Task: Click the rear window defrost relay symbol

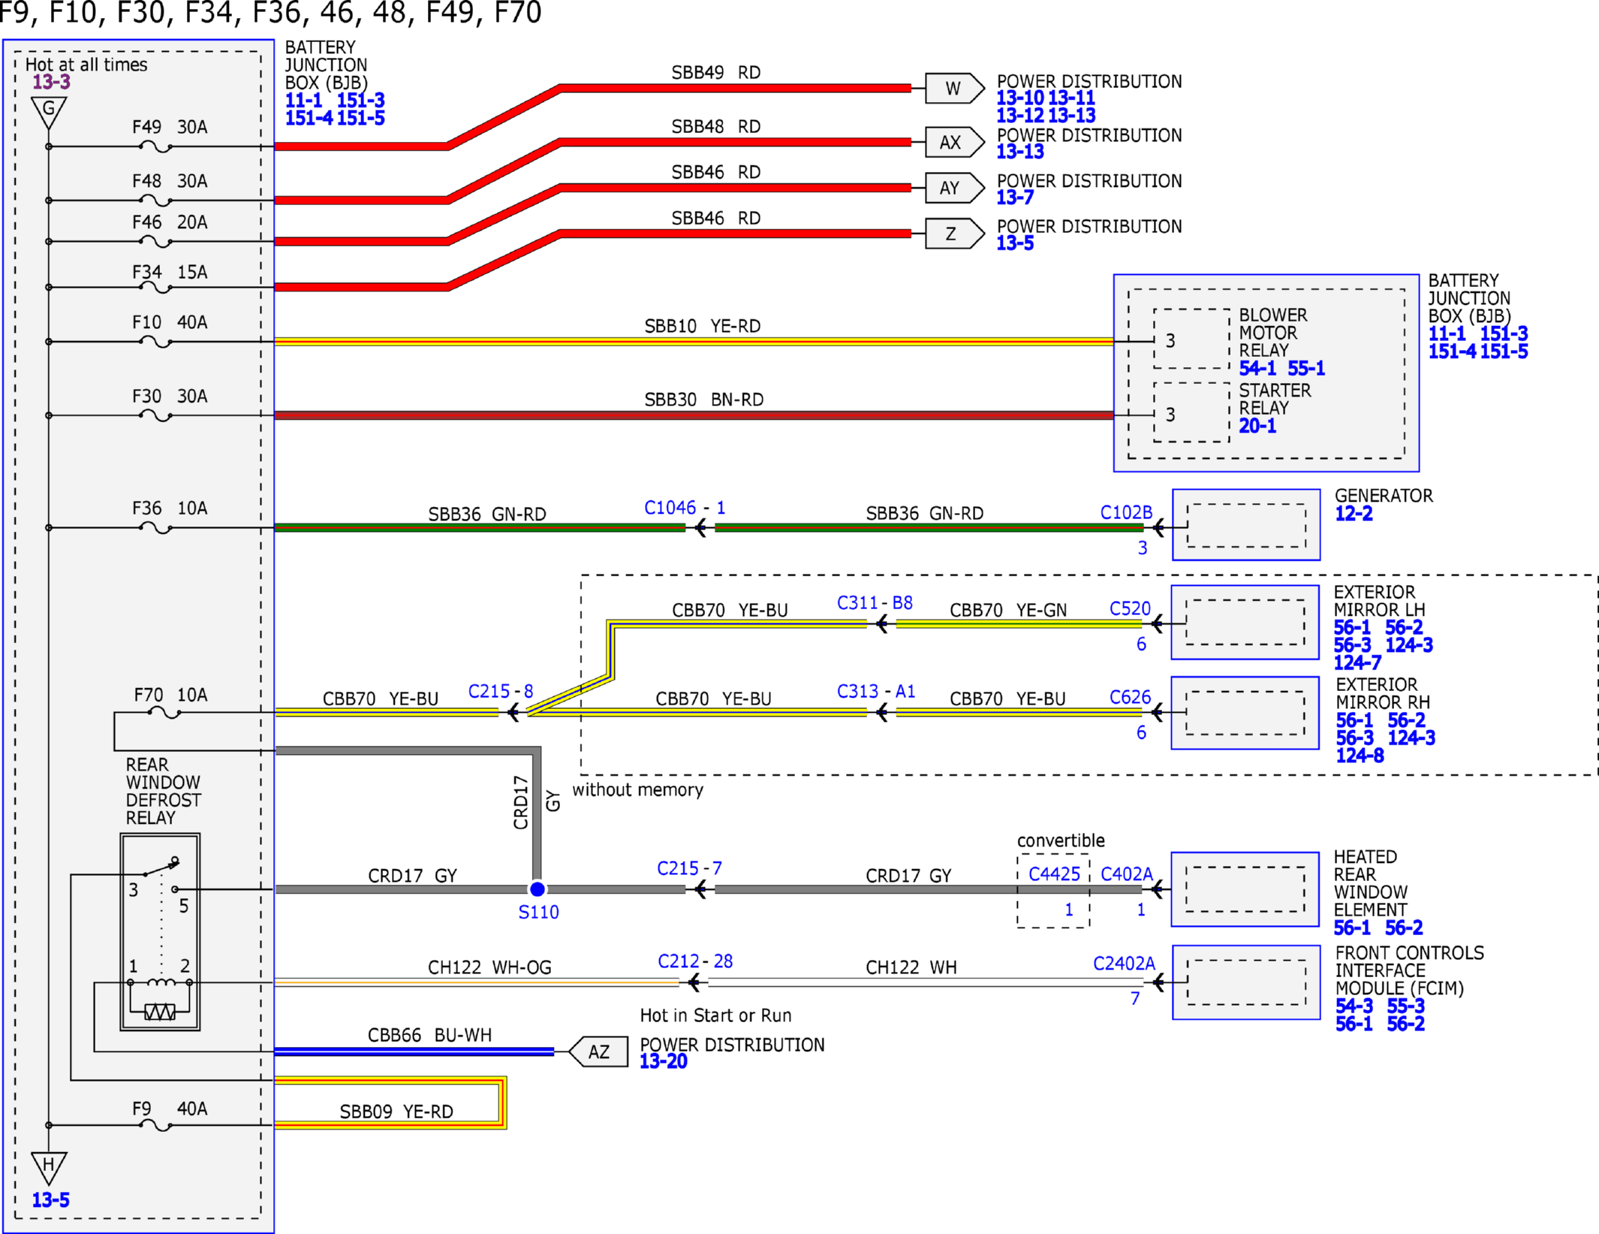Action: coord(160,931)
